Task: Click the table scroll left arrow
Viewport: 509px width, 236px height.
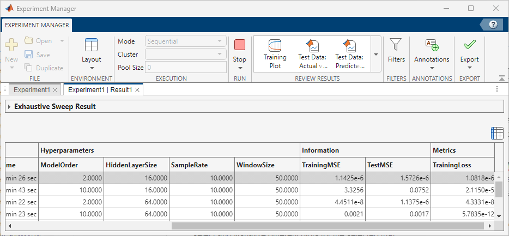Action: [10, 226]
